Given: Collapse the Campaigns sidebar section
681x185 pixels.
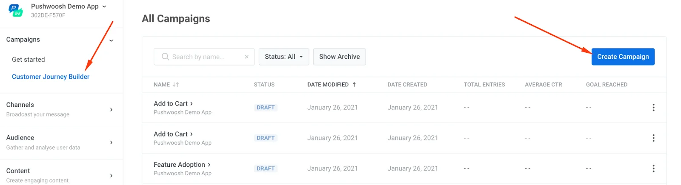Looking at the screenshot, I should 111,40.
